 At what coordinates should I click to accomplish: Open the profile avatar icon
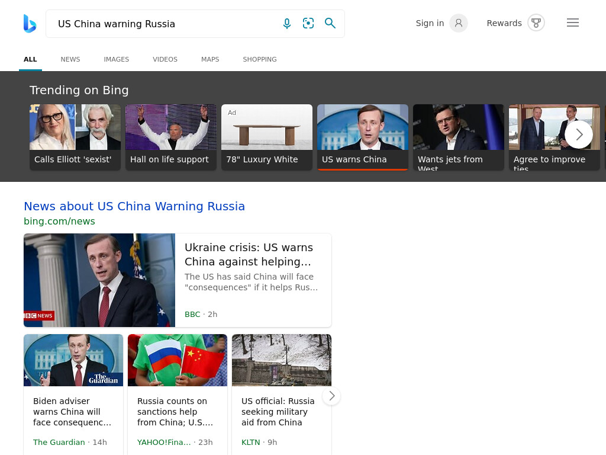coord(459,23)
